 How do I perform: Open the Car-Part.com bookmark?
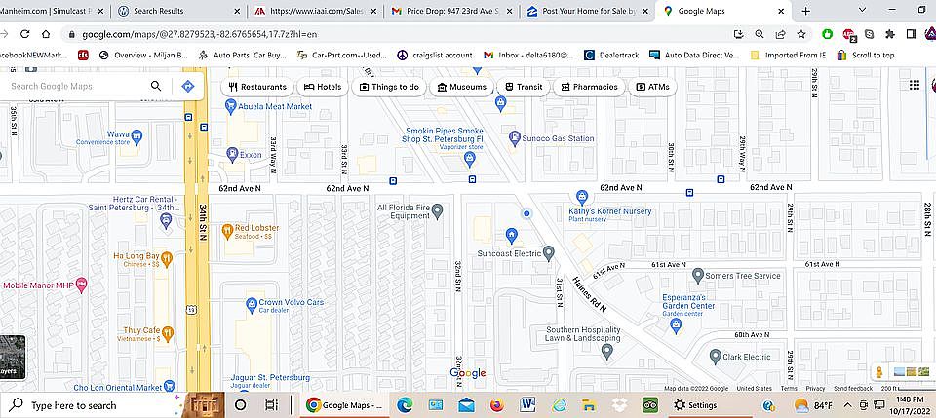tap(341, 55)
